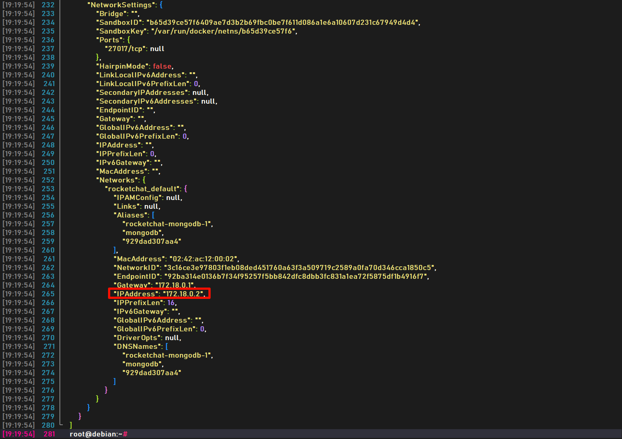Click the Gateway value 172.18.0.1
The width and height of the screenshot is (622, 439).
175,285
